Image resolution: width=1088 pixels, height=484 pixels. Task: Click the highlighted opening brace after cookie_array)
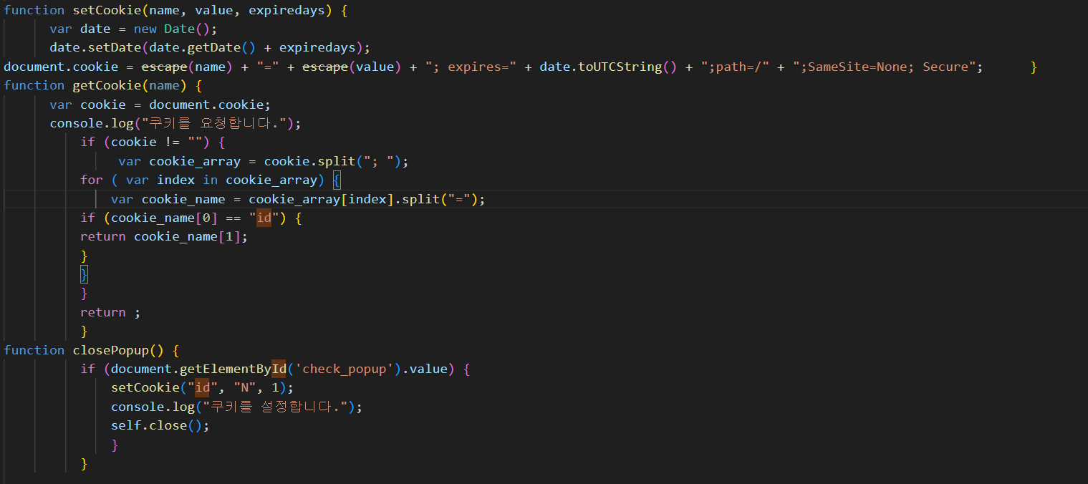click(337, 180)
